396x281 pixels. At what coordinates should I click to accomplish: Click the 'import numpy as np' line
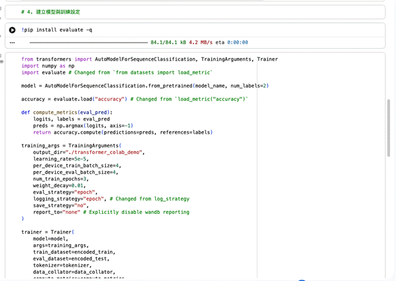[x=49, y=66]
